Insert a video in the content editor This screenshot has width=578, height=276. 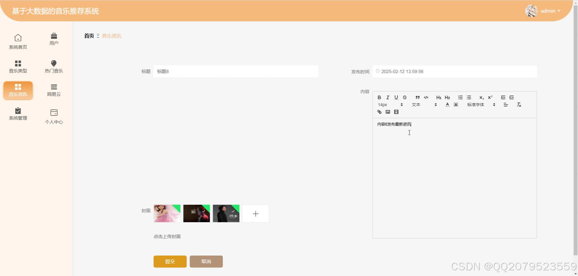396,112
